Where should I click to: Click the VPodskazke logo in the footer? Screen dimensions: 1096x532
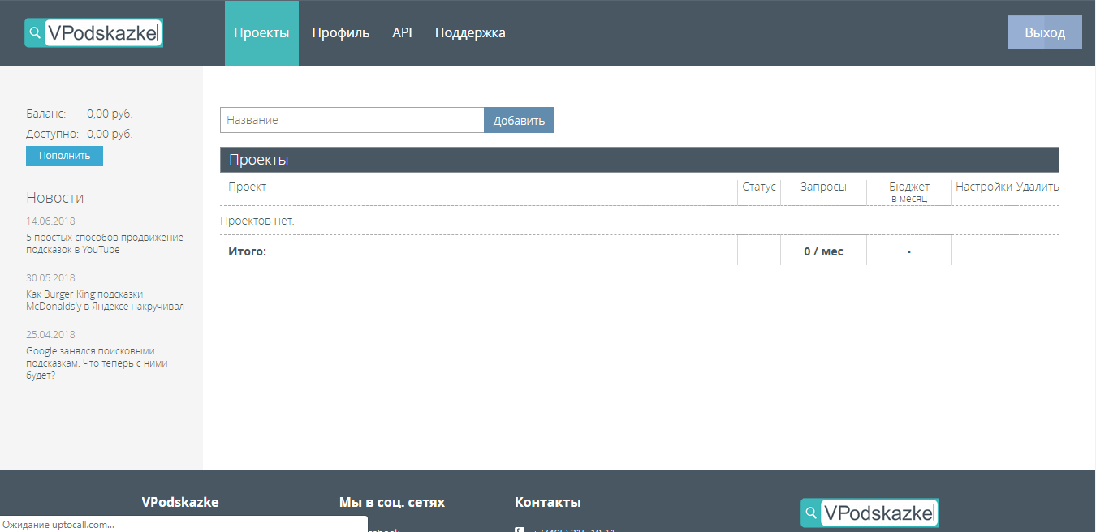[869, 513]
